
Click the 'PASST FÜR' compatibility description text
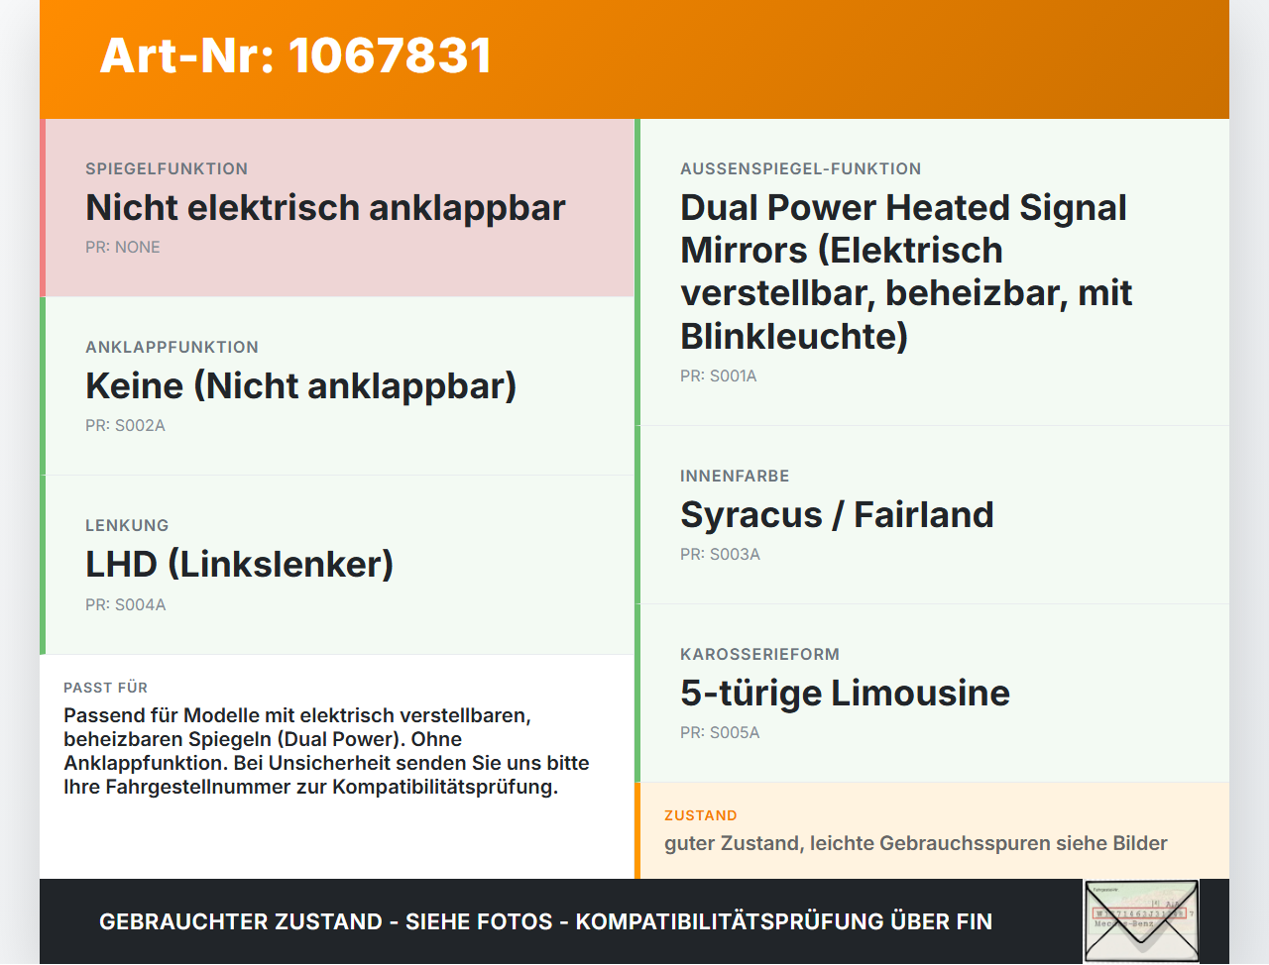click(327, 751)
